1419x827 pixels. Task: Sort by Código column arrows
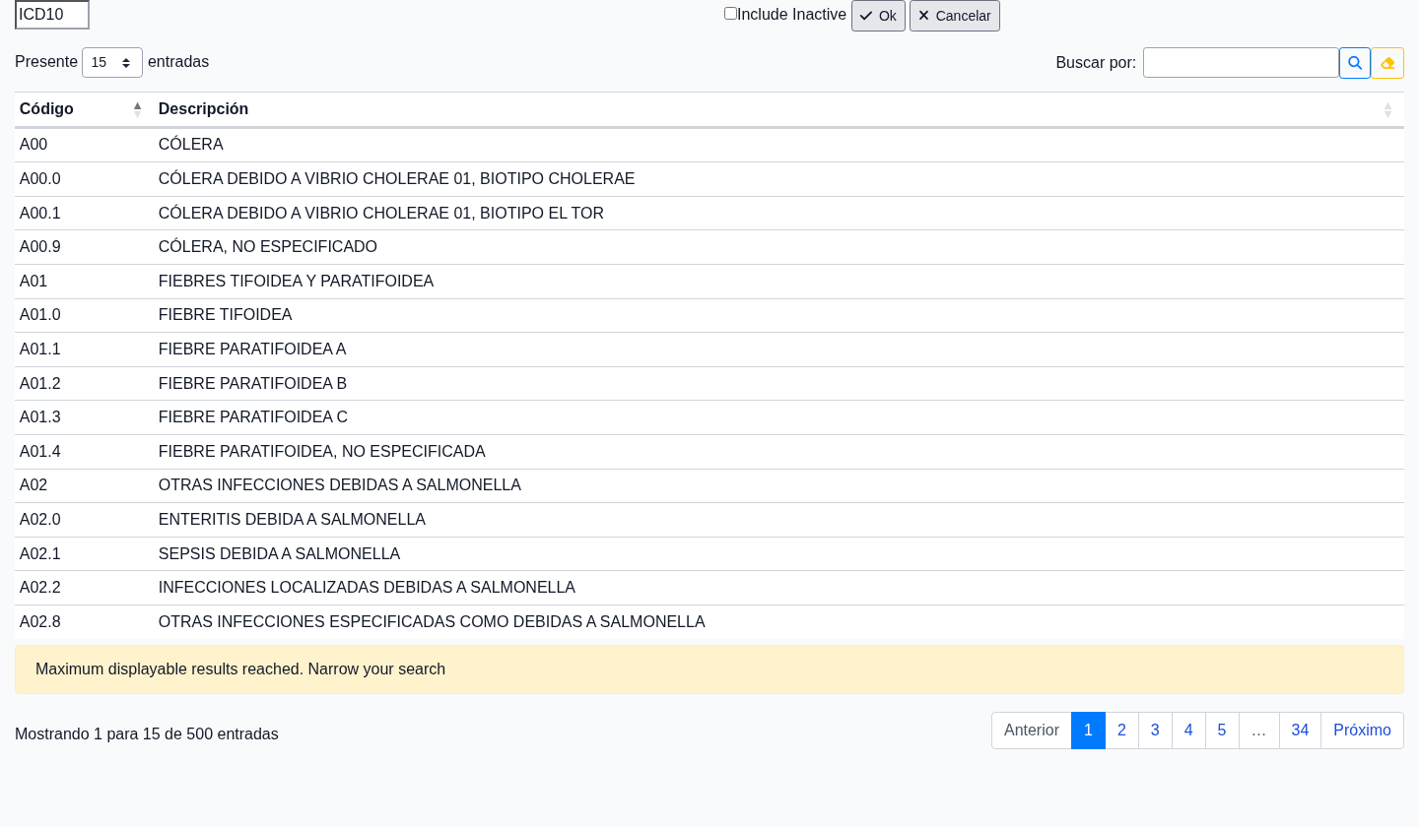(x=137, y=109)
